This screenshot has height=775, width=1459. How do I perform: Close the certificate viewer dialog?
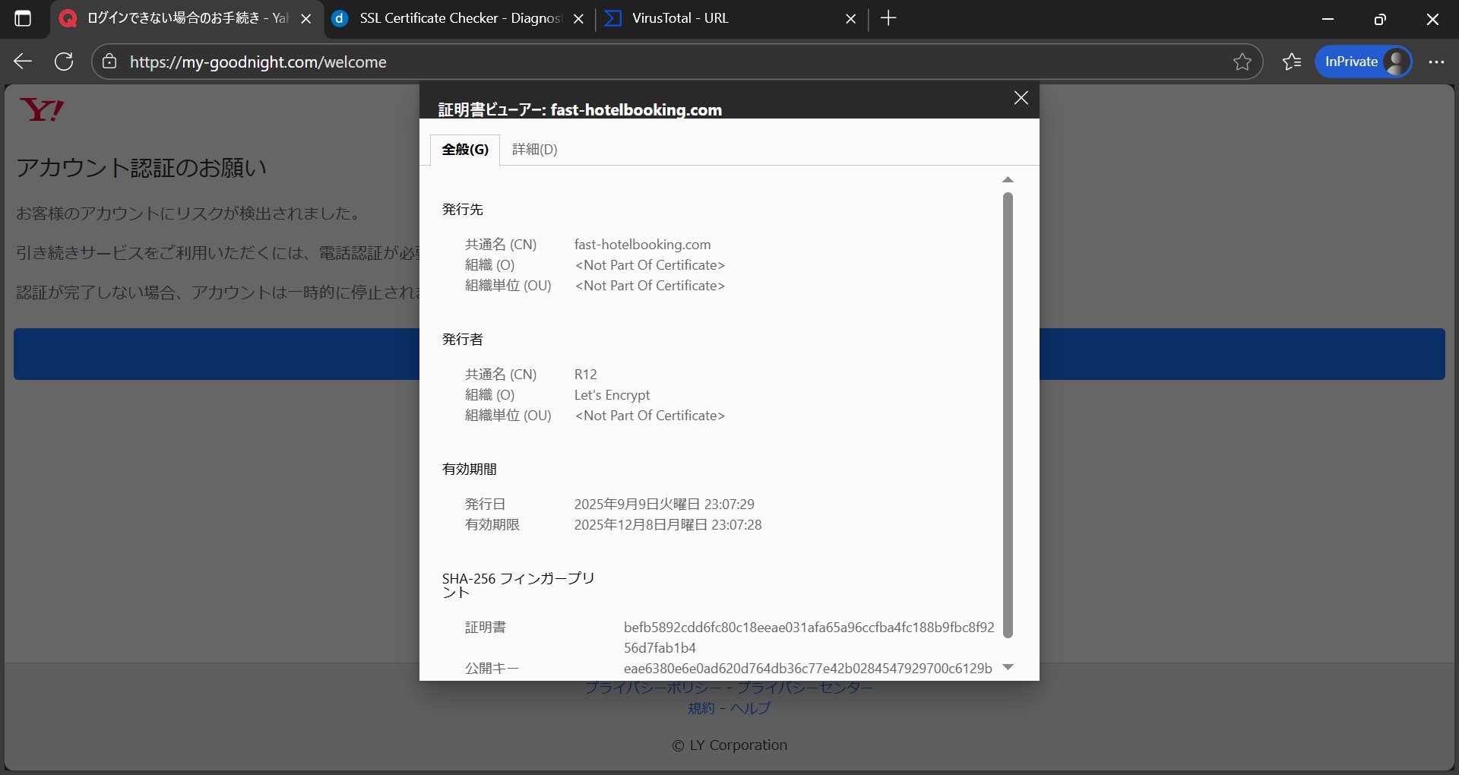[1021, 98]
